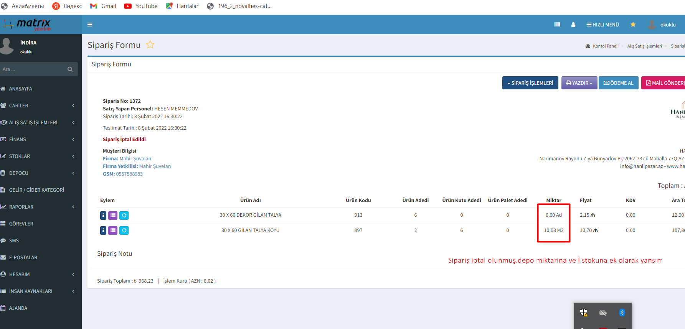Screen dimensions: 685x329
Task: Click the user icon in top bar
Action: 573,25
